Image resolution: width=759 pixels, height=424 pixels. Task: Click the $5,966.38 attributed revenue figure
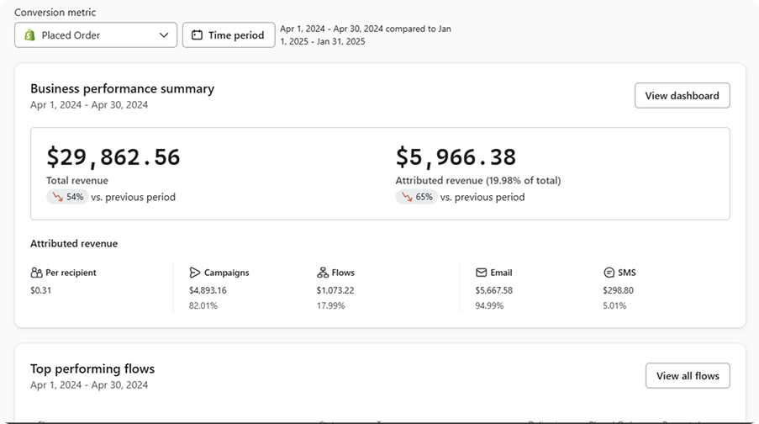456,157
